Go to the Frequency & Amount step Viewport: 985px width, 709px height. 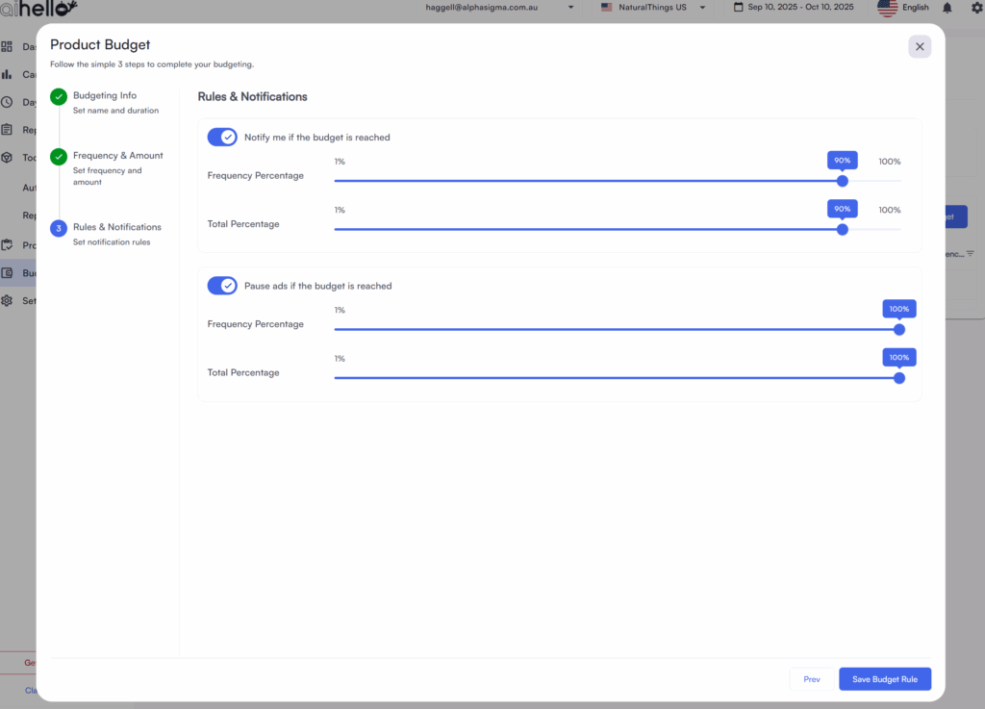[x=117, y=156]
